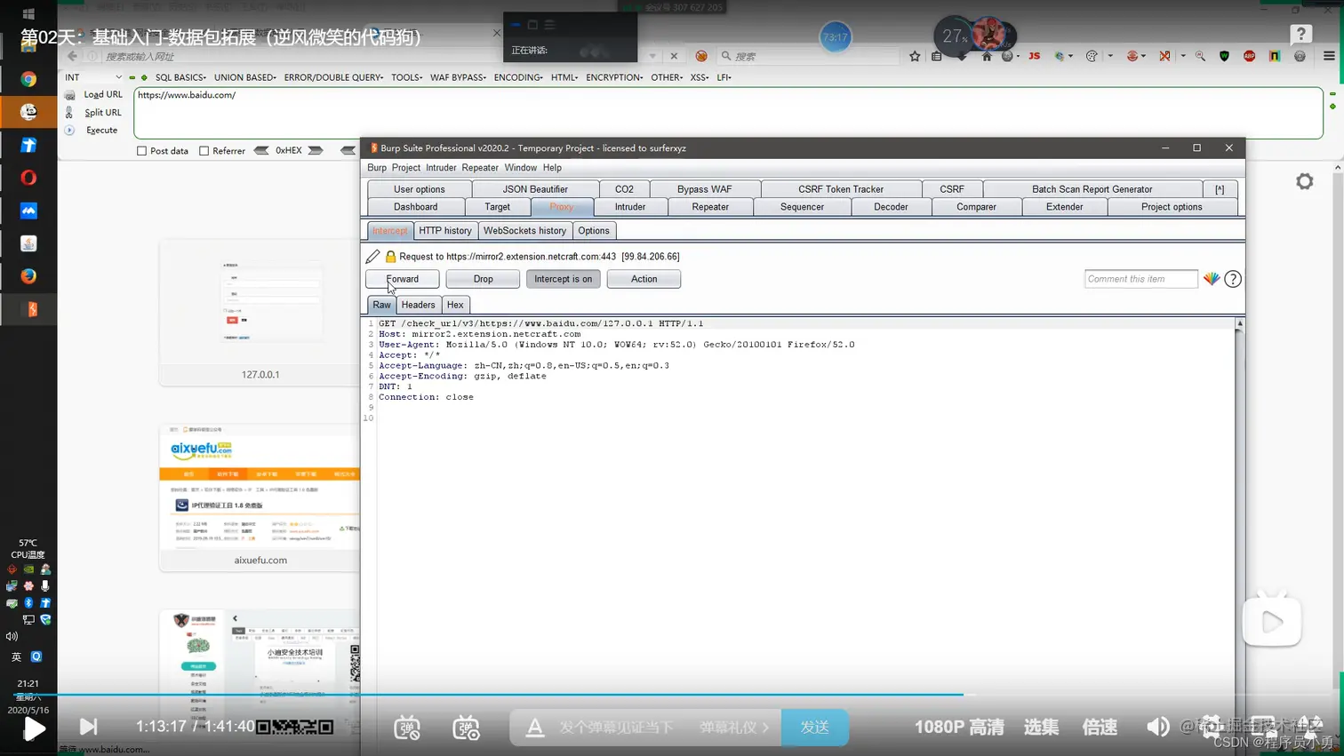Select the 1080P 高清 quality option
The image size is (1344, 756).
pos(959,727)
